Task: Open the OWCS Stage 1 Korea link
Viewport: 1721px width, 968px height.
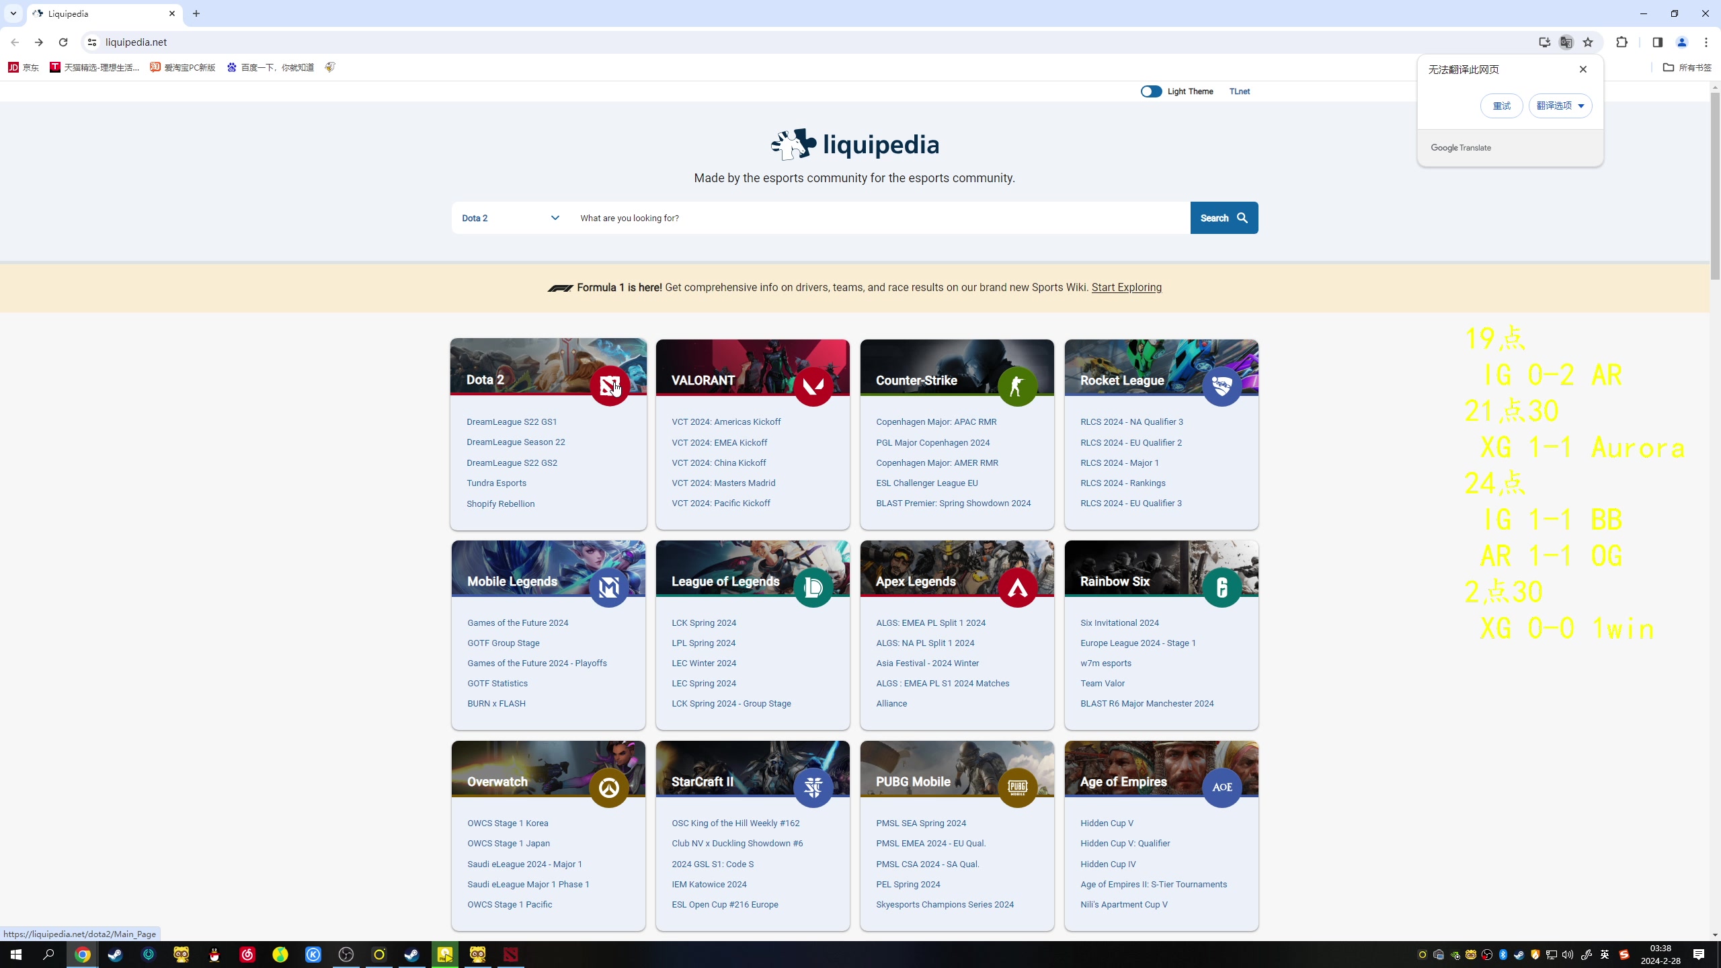Action: tap(508, 823)
